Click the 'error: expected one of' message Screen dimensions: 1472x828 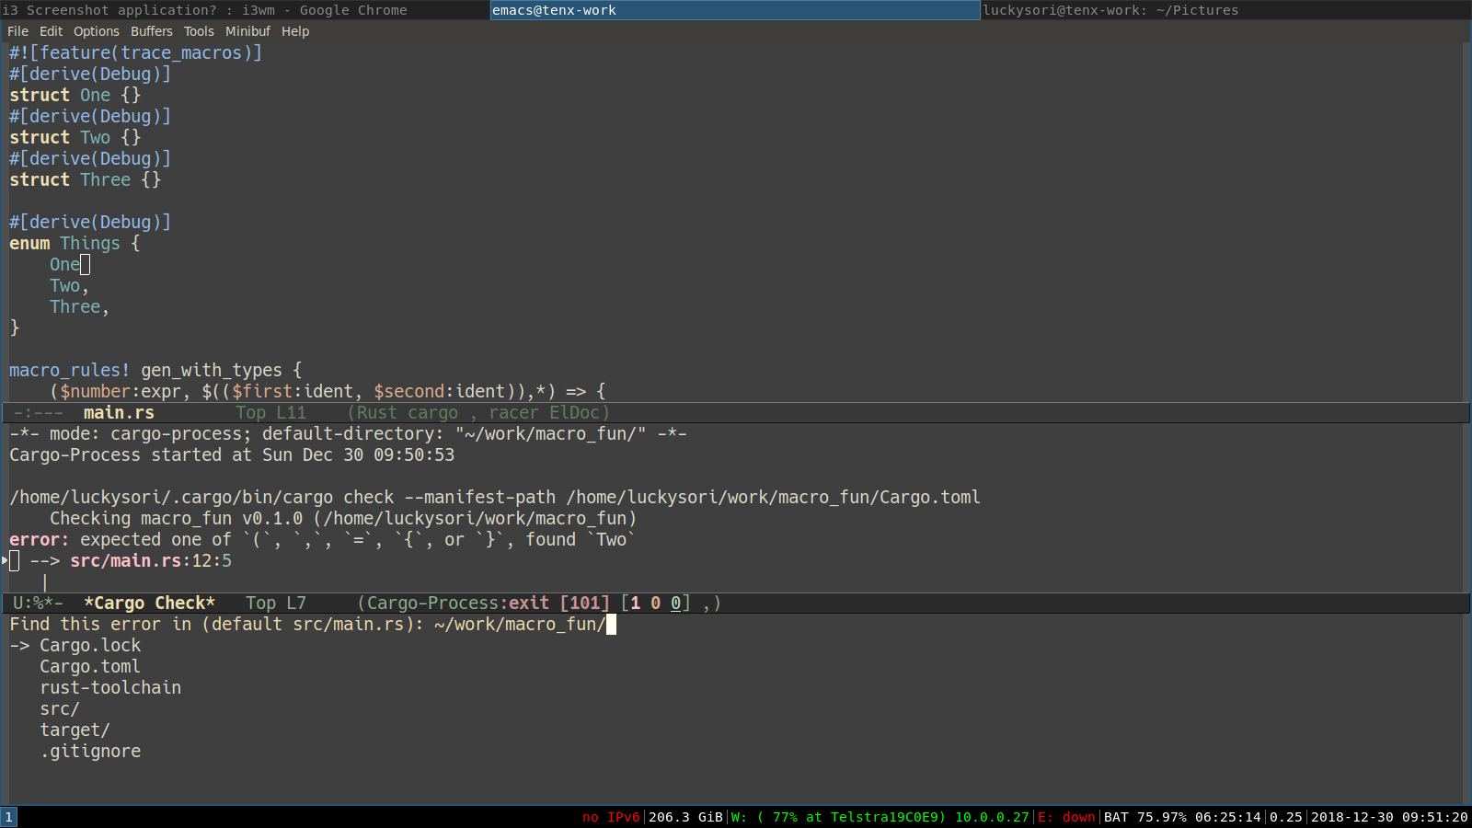click(322, 540)
